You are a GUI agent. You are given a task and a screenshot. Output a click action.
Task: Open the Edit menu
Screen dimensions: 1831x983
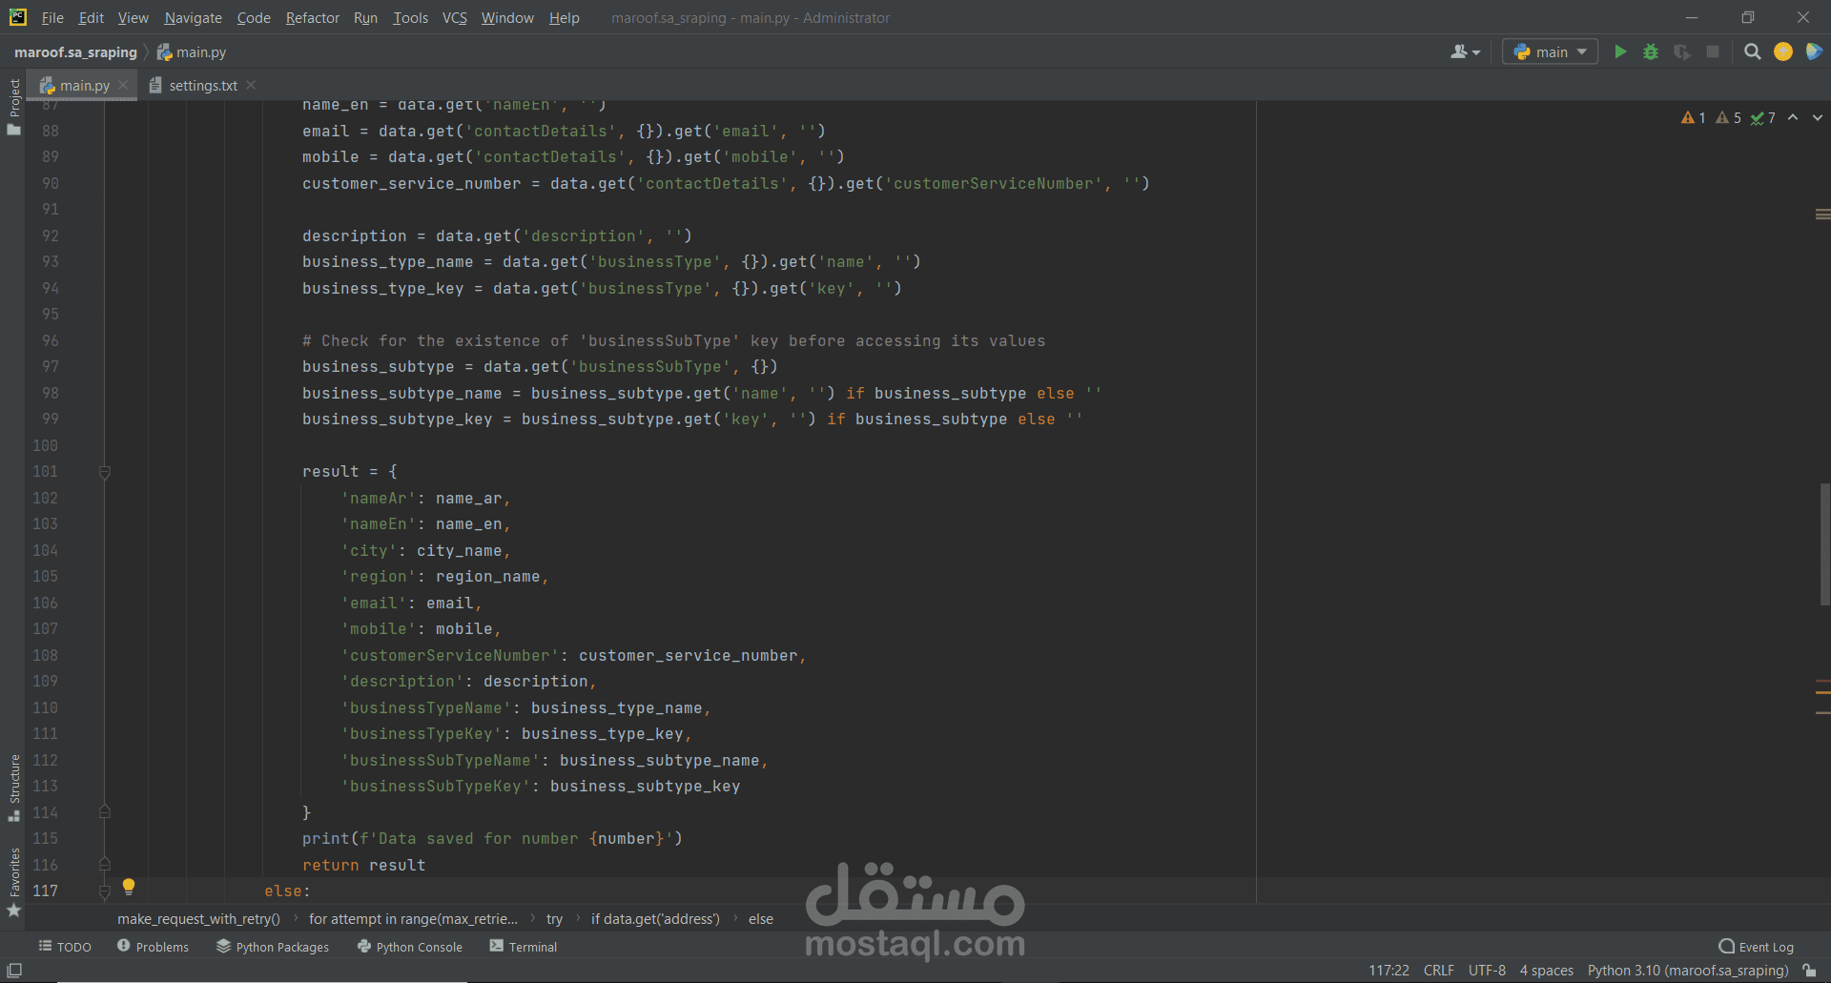click(x=92, y=17)
